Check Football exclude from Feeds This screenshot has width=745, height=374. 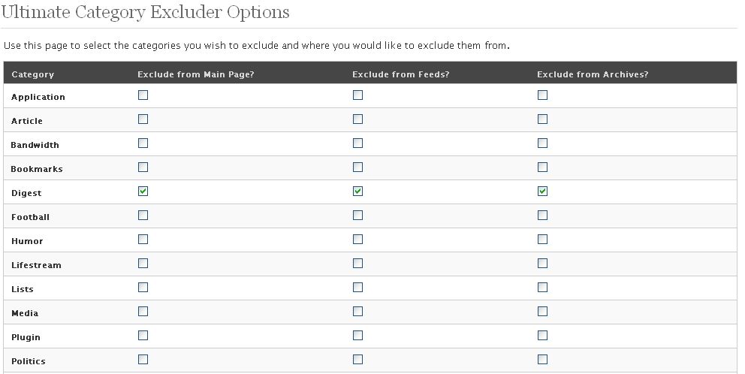pos(357,216)
